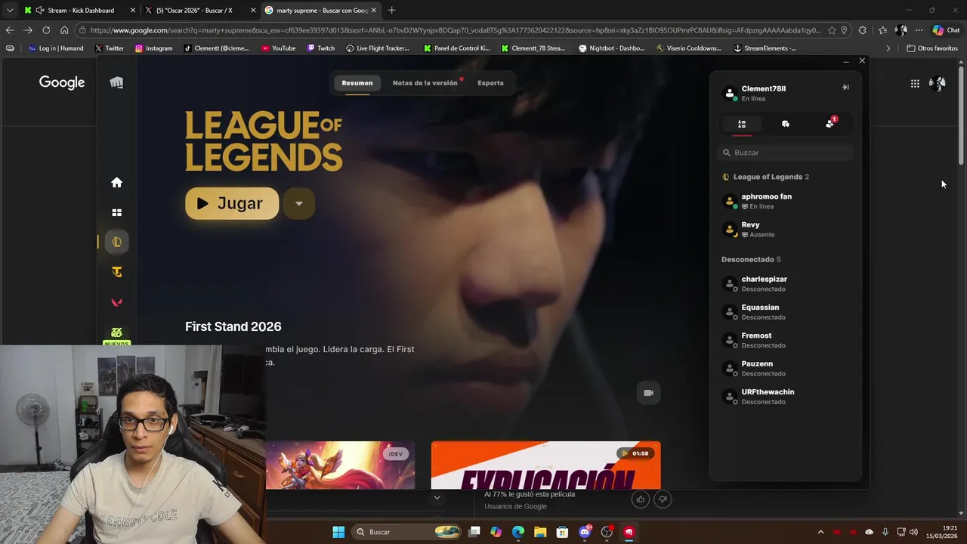Open Windows Start menu
Screen dimensions: 967x544
(x=338, y=532)
